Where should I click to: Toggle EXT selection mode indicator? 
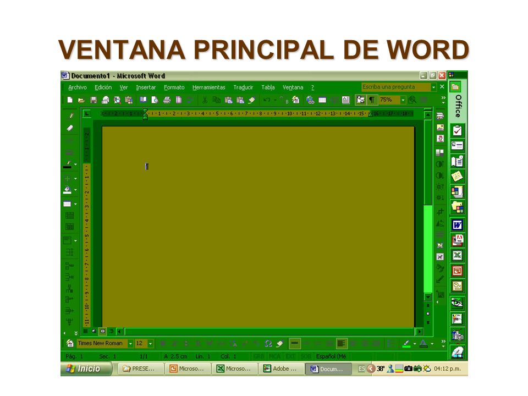tap(290, 356)
